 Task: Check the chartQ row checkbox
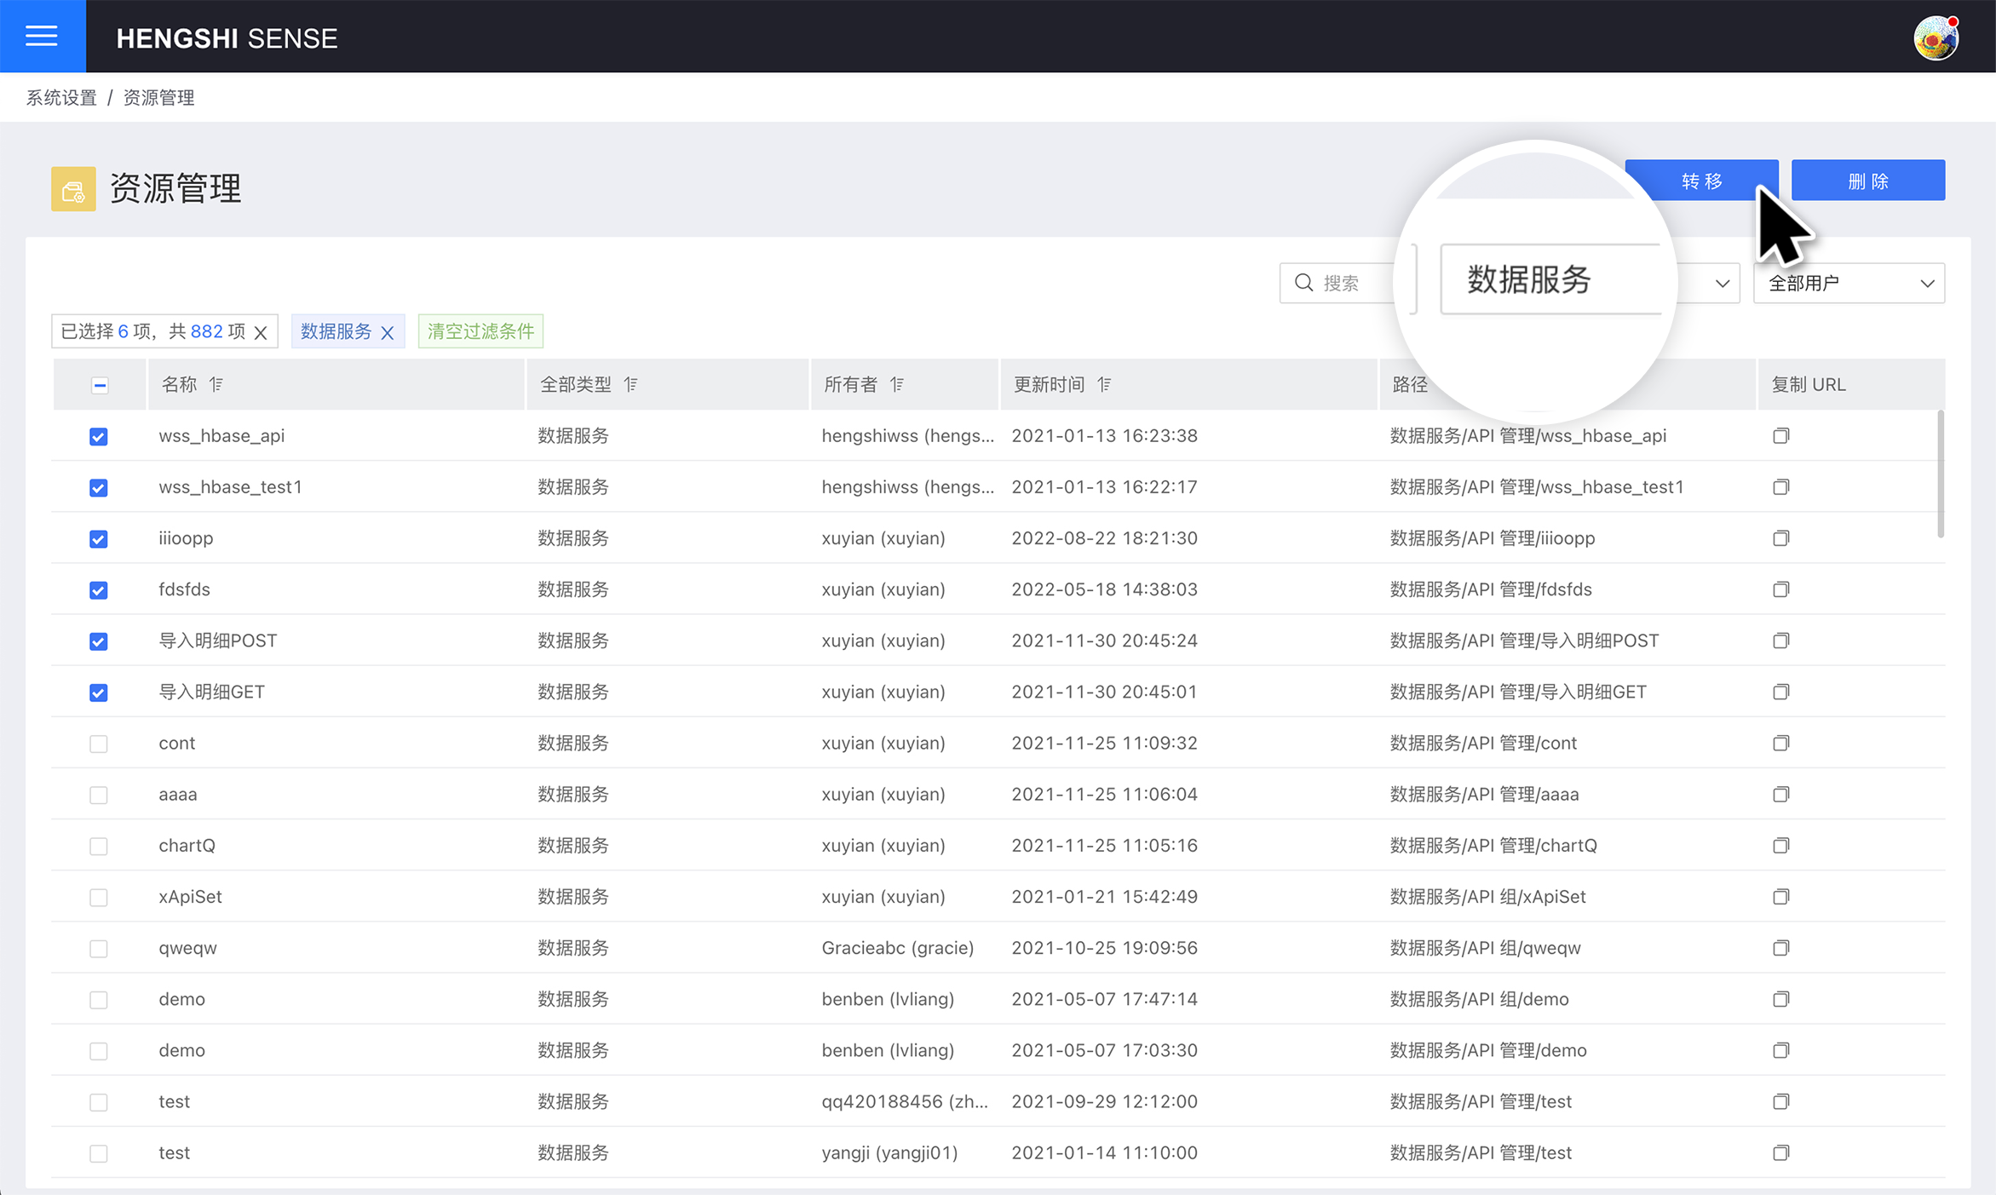click(x=99, y=846)
